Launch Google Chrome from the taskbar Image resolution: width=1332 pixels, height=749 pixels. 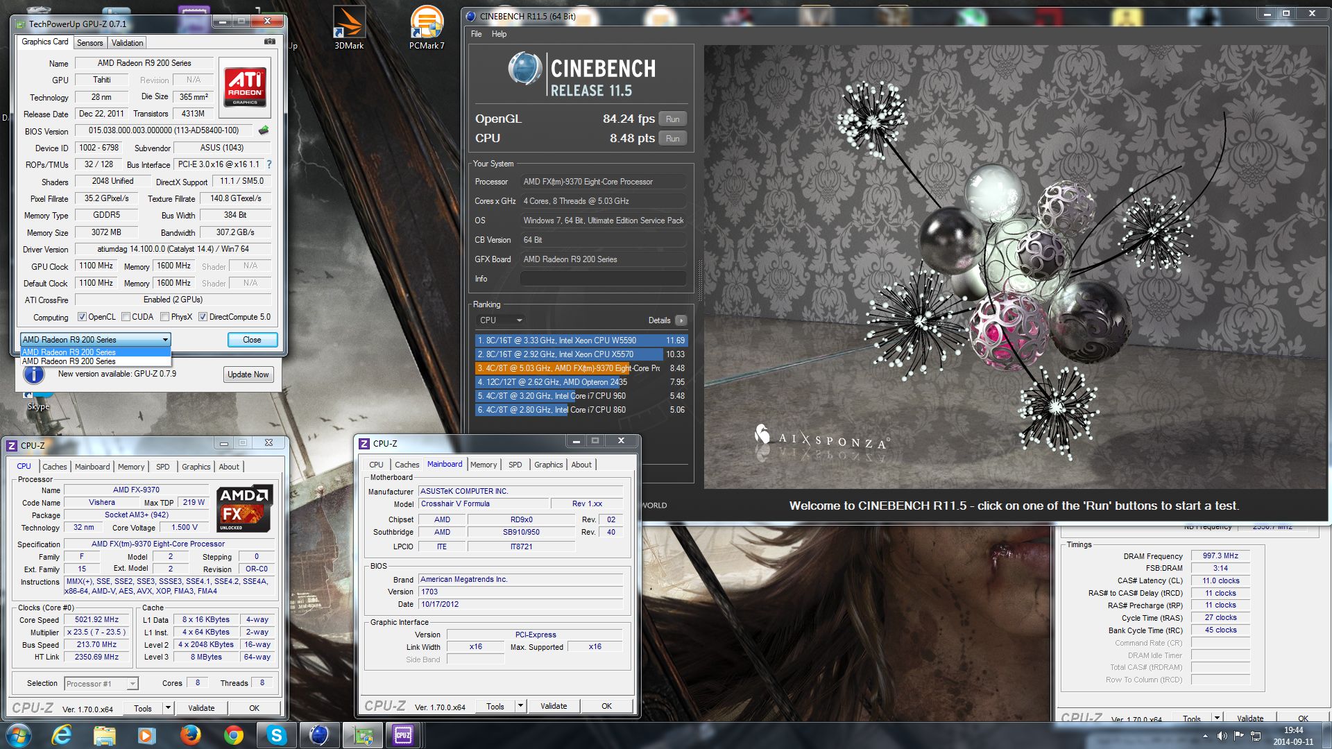point(233,735)
